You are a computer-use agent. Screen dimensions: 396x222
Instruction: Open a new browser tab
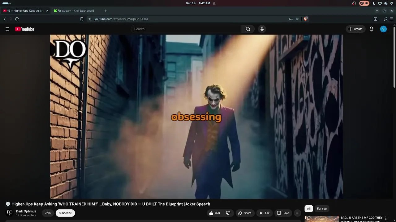tap(105, 11)
